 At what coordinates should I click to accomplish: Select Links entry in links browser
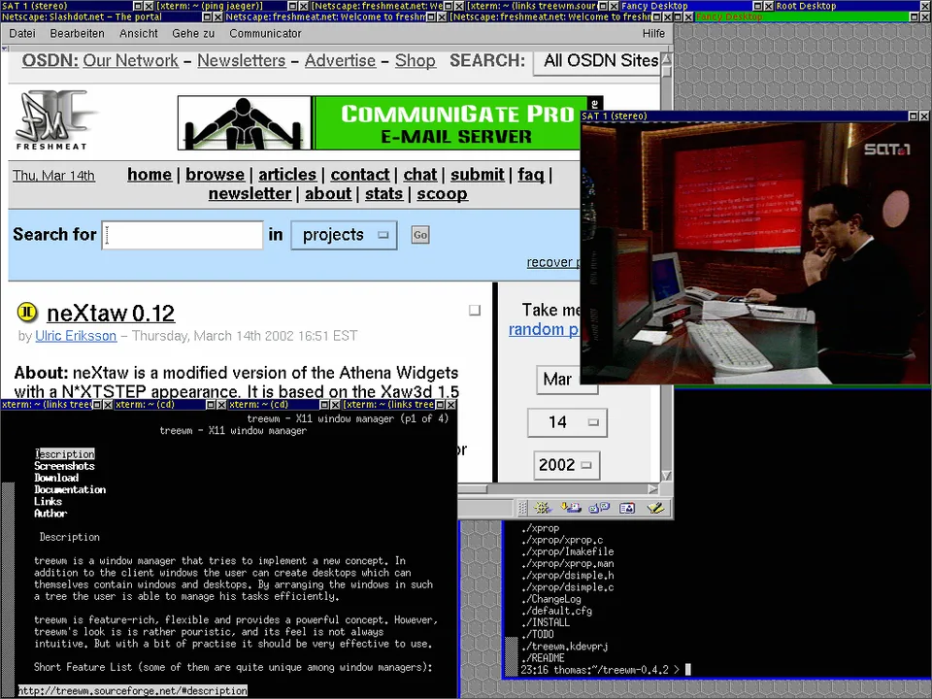[x=48, y=502]
